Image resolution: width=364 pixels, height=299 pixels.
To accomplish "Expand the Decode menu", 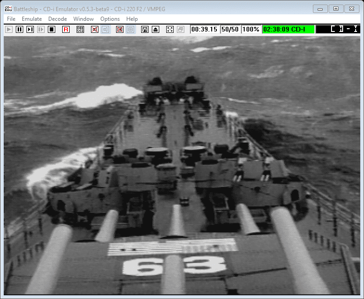I will click(58, 19).
